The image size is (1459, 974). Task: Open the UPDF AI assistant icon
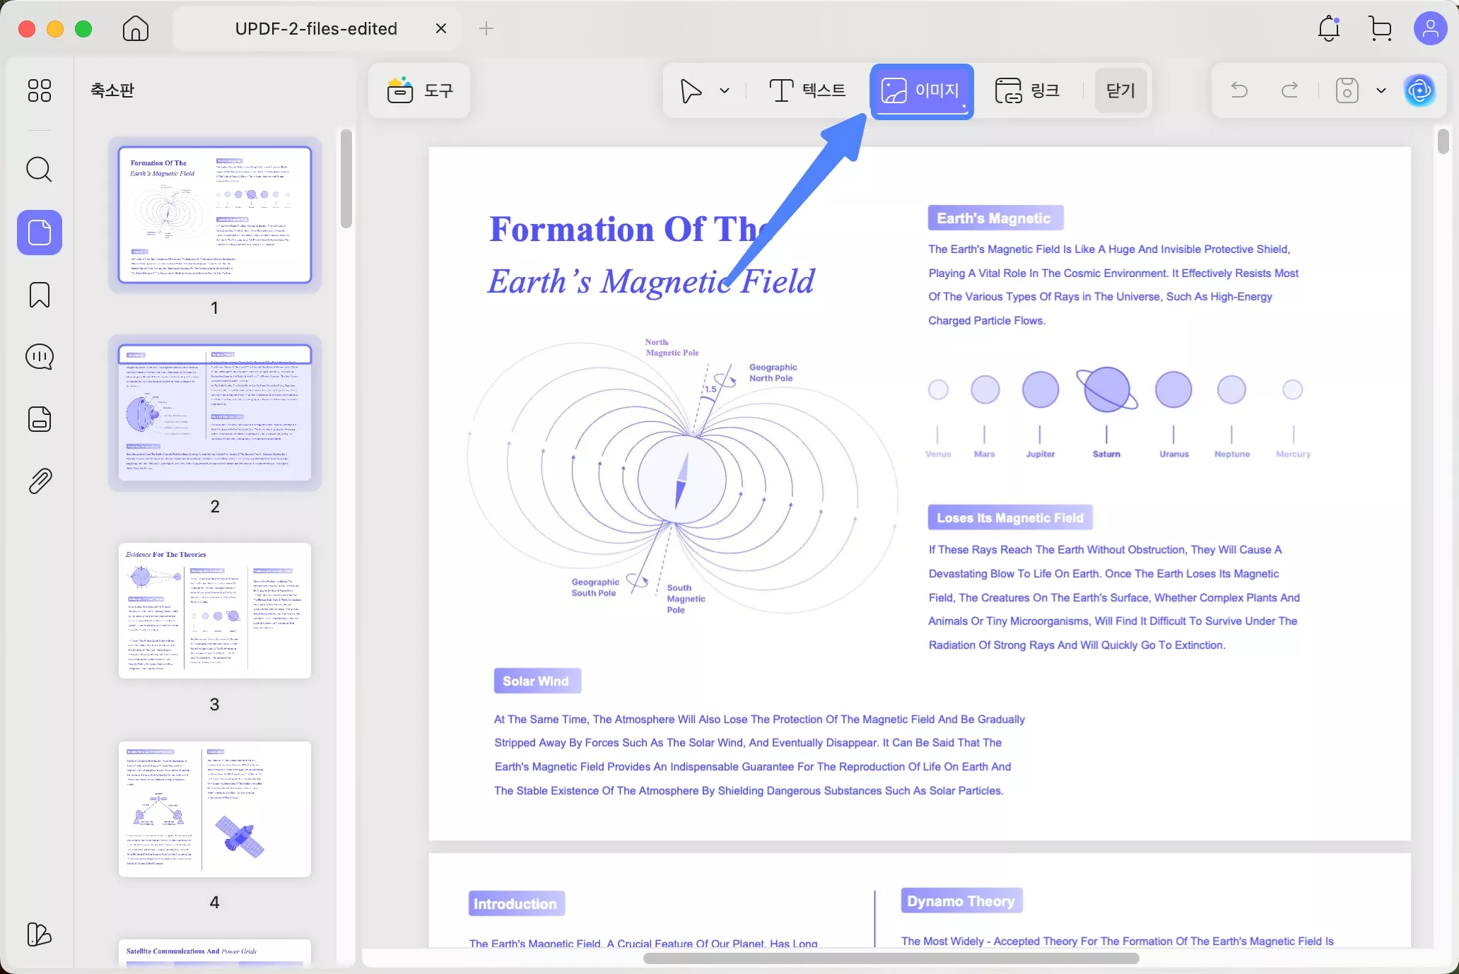click(1419, 90)
